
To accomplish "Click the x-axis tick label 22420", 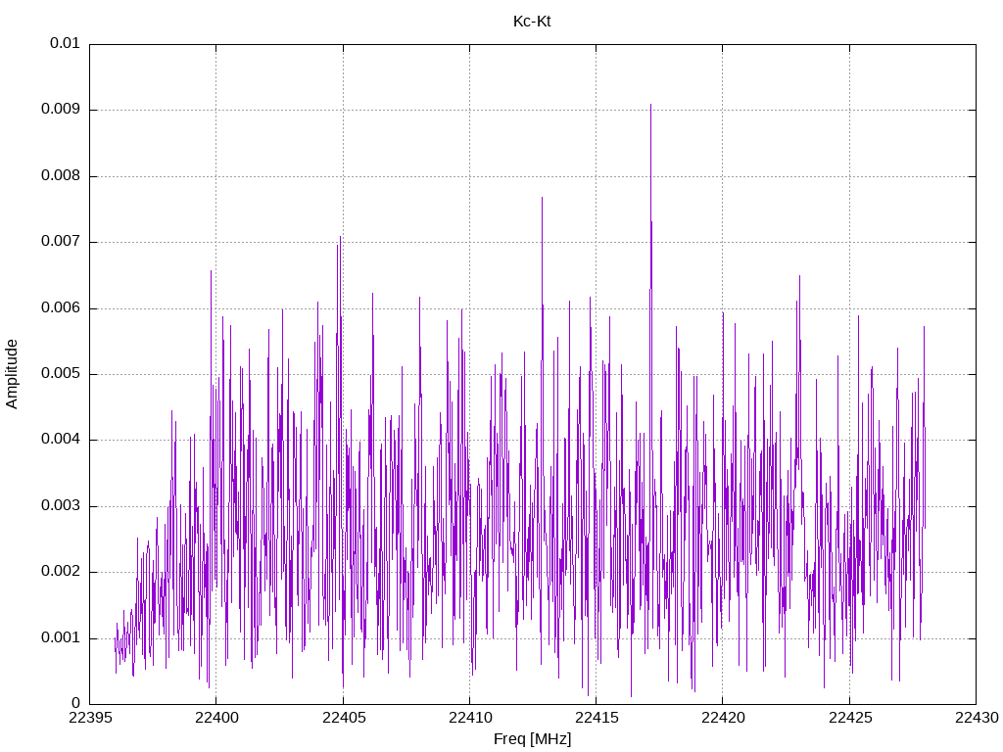I will [724, 718].
